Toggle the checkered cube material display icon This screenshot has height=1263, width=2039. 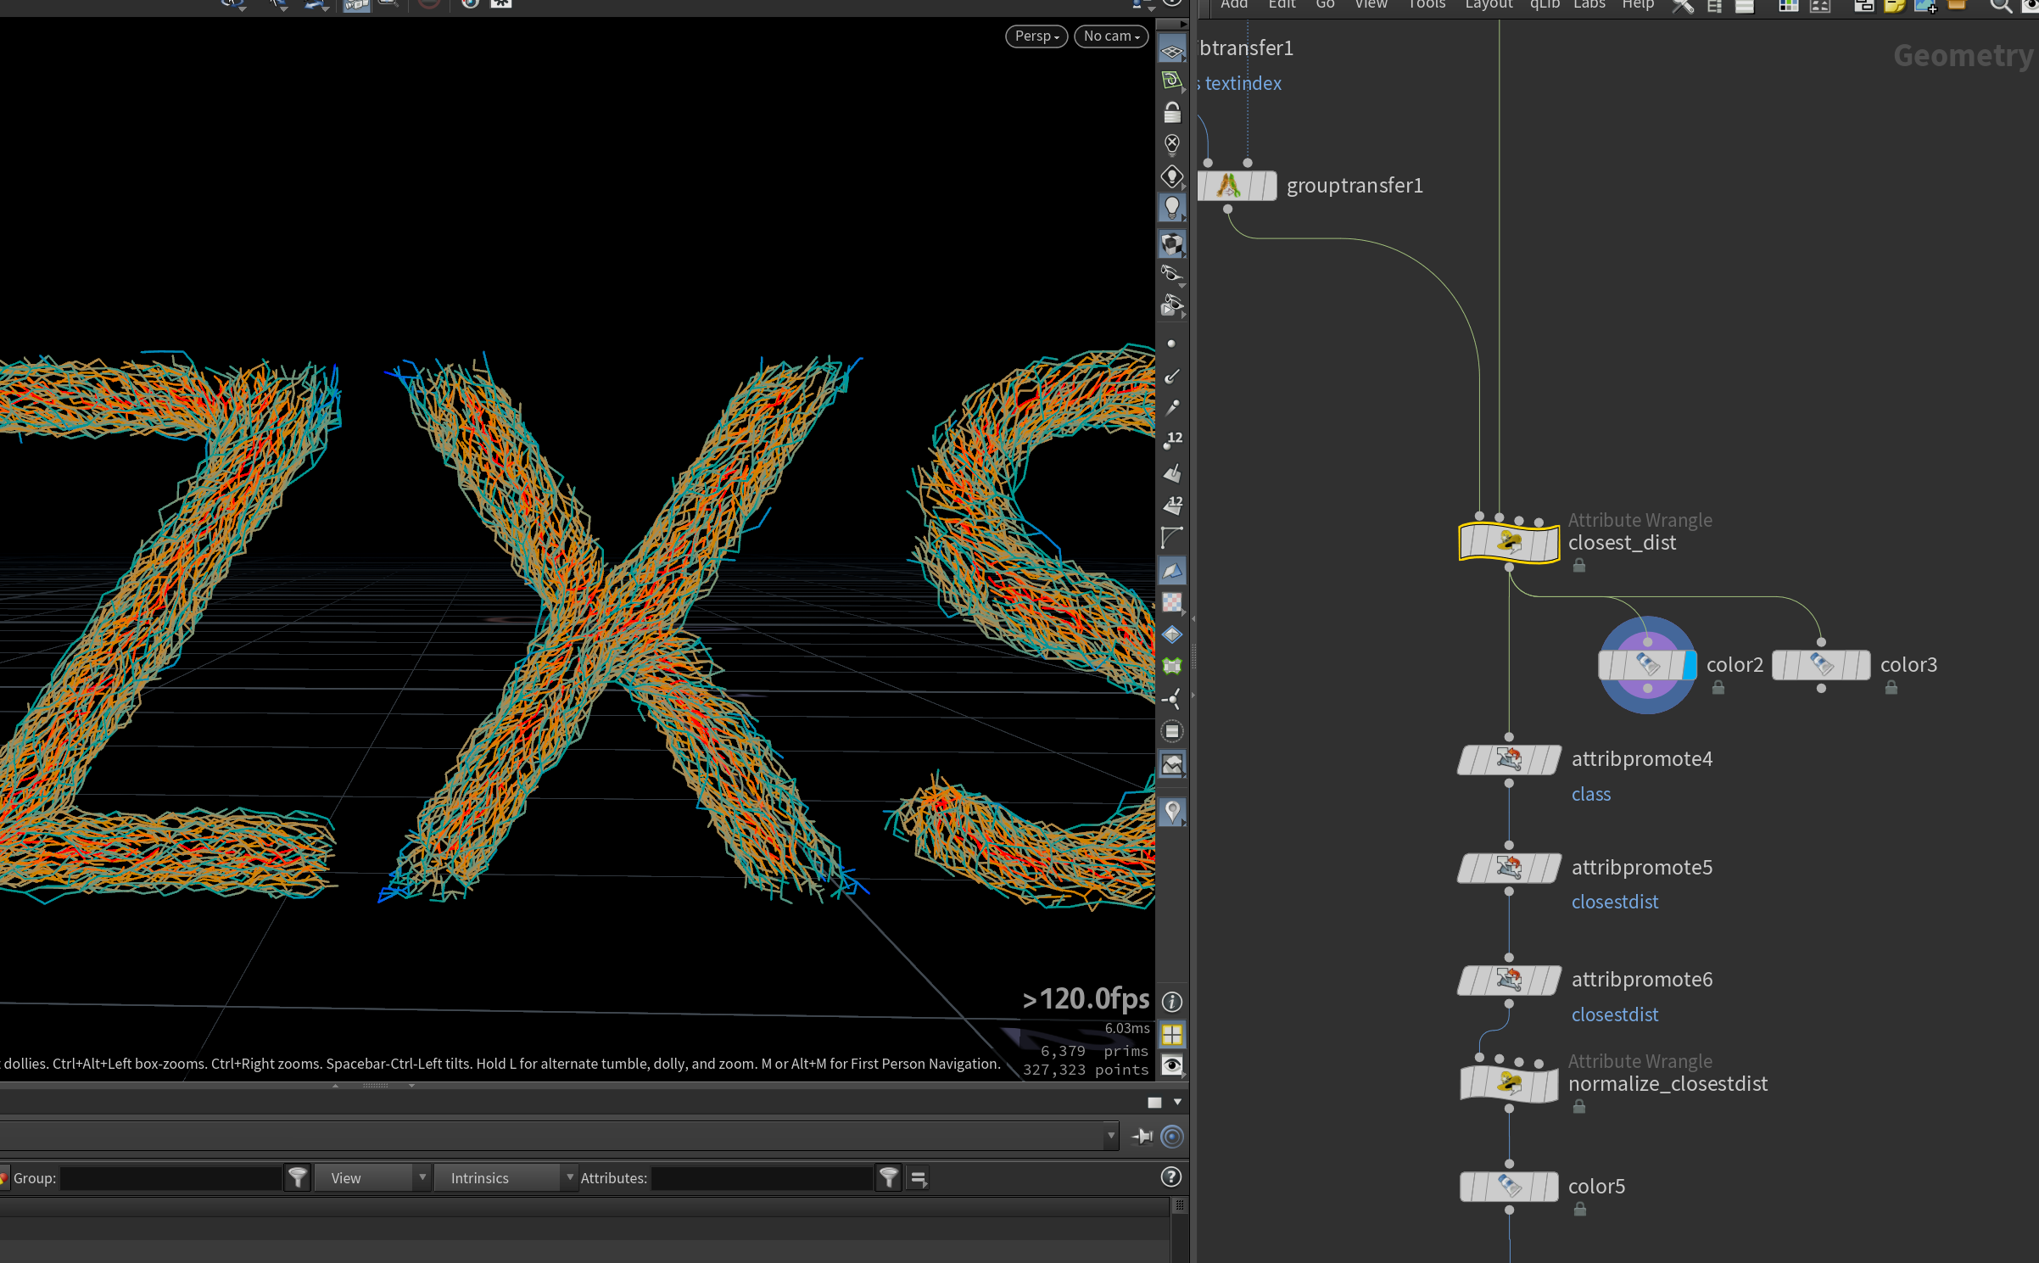[1172, 244]
